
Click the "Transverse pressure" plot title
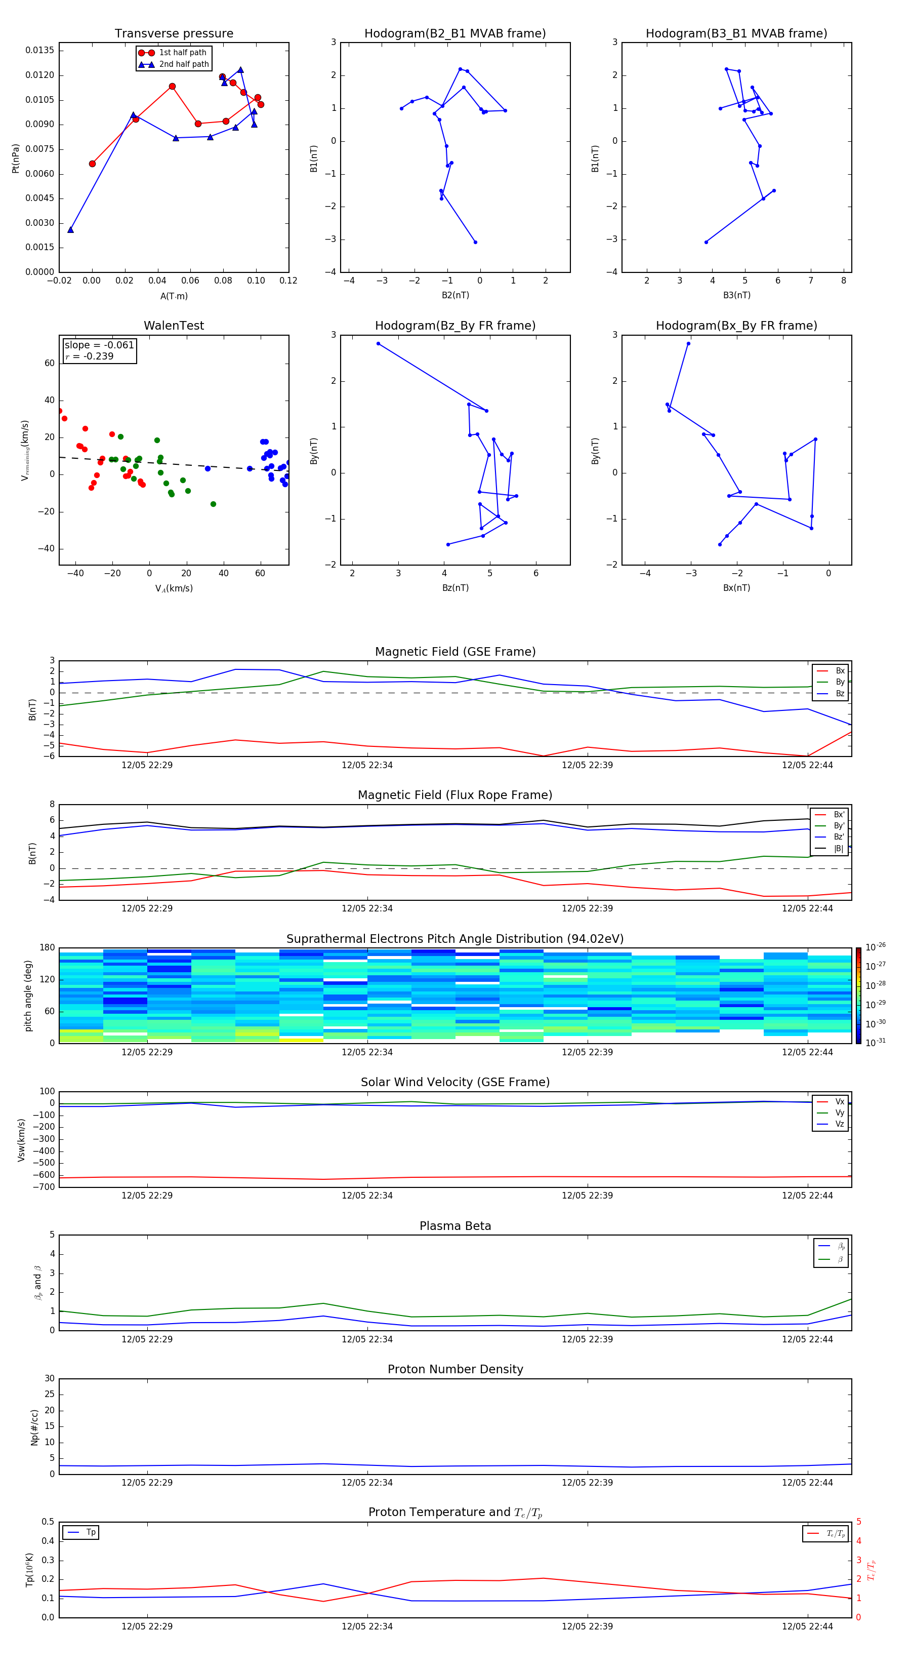click(x=174, y=34)
